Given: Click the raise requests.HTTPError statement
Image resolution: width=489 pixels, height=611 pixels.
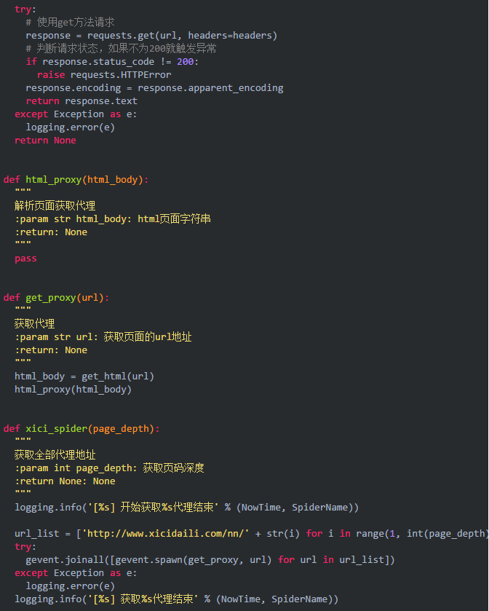Looking at the screenshot, I should pyautogui.click(x=104, y=75).
